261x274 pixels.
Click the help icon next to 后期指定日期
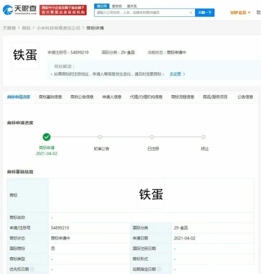159,269
